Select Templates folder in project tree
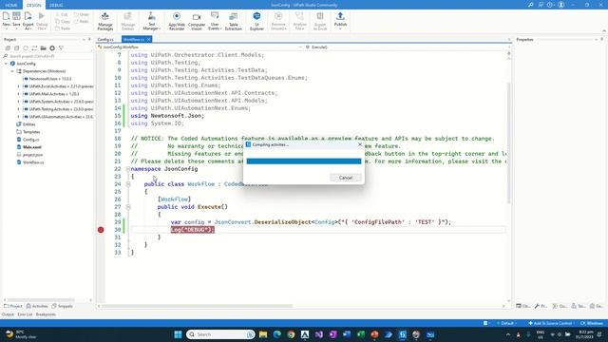This screenshot has height=342, width=608. click(x=31, y=132)
